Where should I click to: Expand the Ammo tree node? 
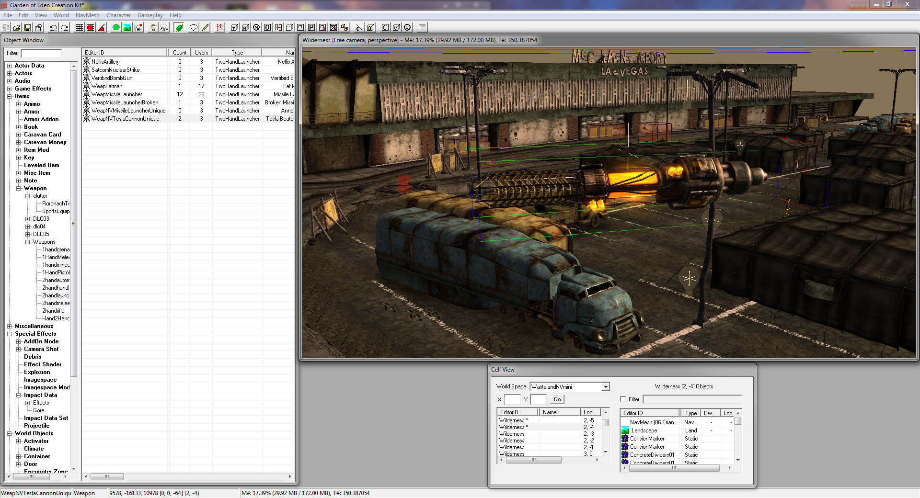(19, 104)
